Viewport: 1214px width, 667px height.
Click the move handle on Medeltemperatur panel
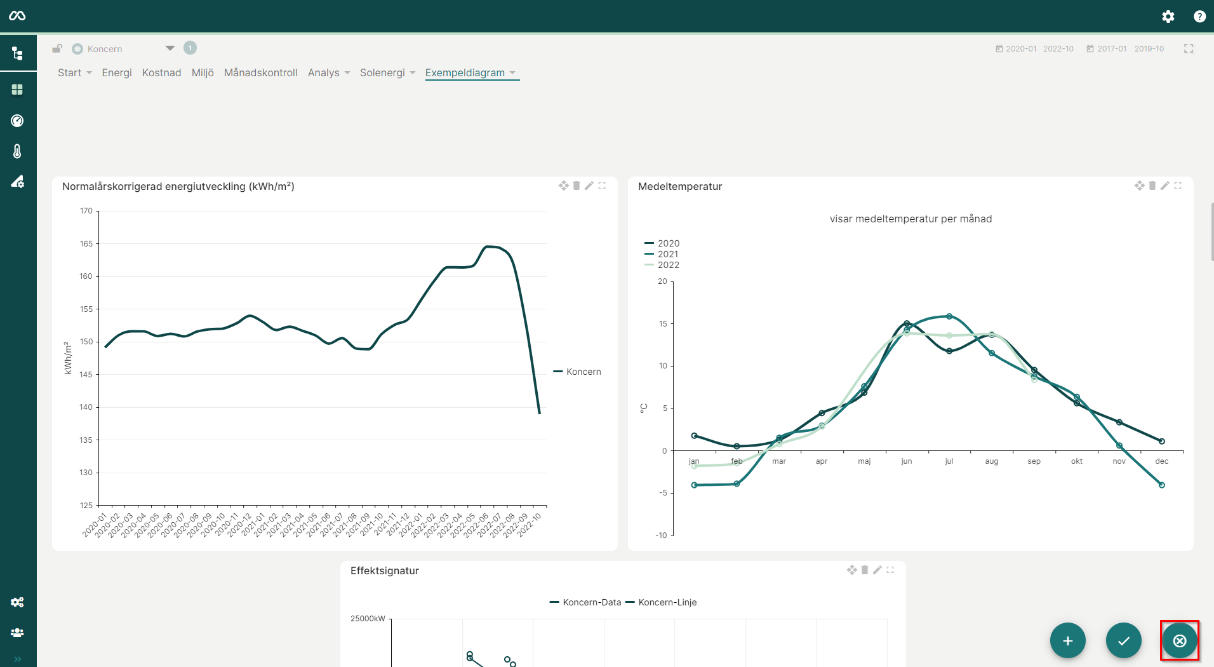point(1139,185)
